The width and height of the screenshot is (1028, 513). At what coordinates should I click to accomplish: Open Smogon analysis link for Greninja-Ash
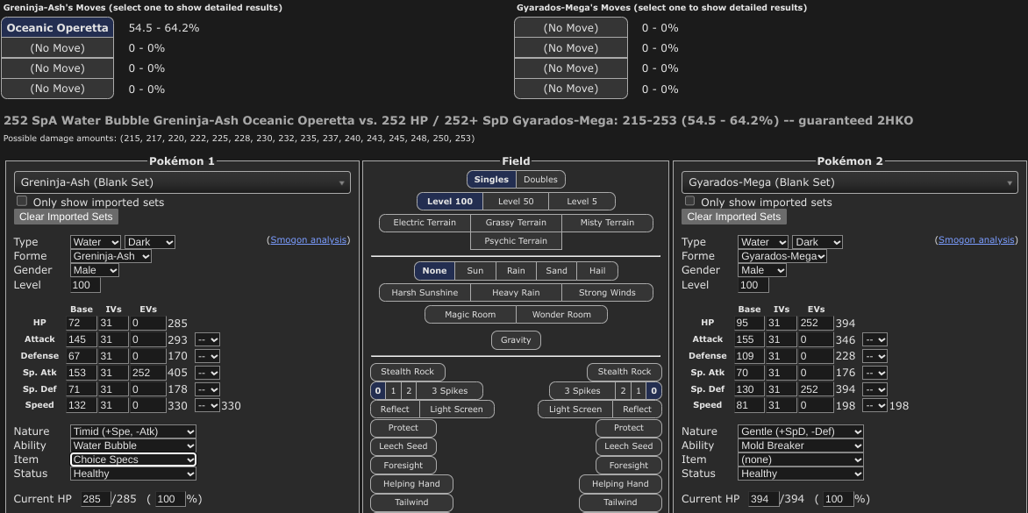pos(308,239)
